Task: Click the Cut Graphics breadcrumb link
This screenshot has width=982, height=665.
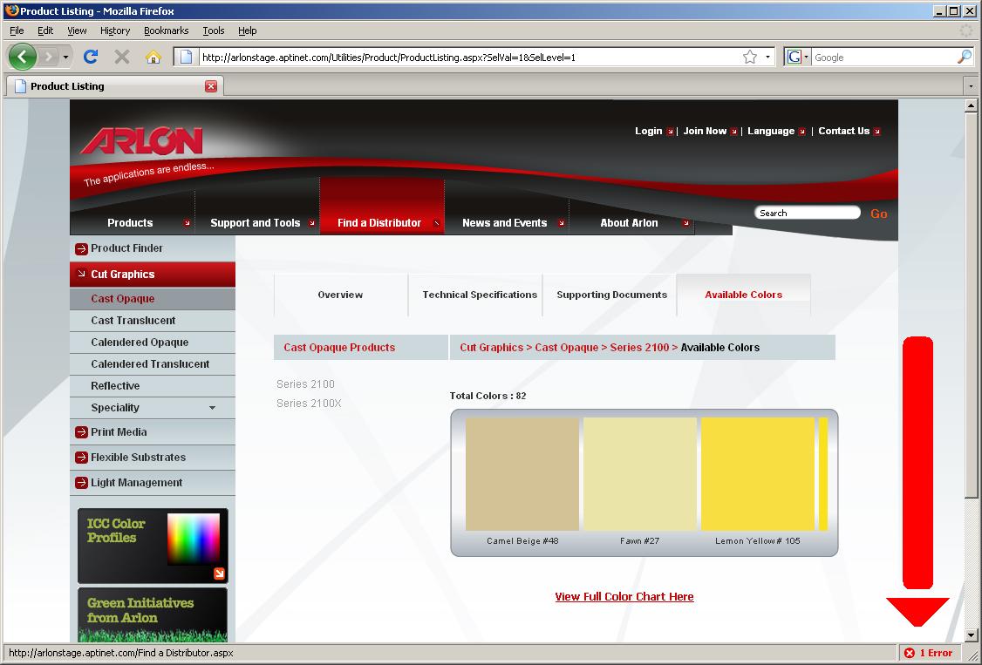Action: coord(492,348)
